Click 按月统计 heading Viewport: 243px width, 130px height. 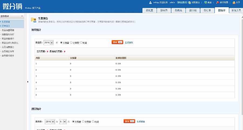coord(36,30)
